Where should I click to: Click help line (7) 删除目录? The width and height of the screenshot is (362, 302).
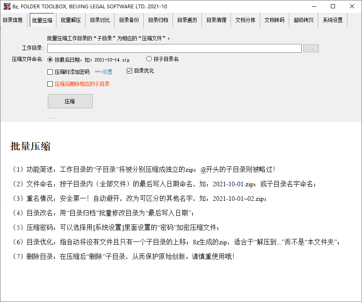(123, 257)
